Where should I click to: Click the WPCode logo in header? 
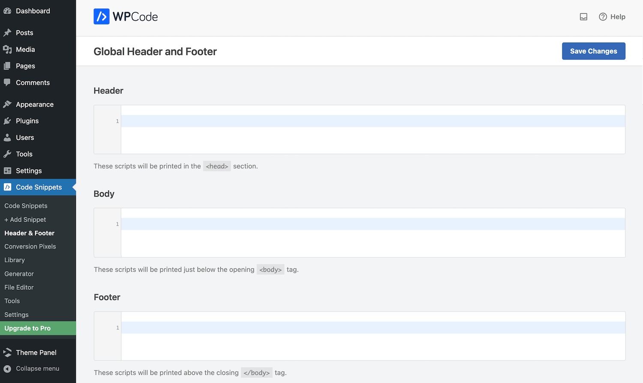click(126, 17)
